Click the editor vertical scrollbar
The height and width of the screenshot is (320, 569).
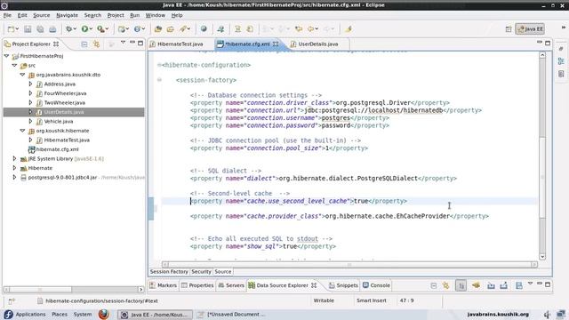542,156
